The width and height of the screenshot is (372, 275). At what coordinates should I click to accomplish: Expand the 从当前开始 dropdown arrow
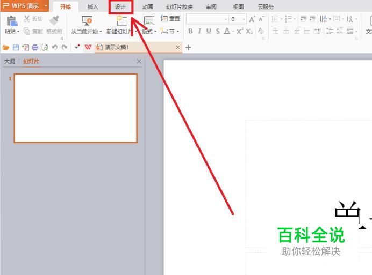(101, 32)
